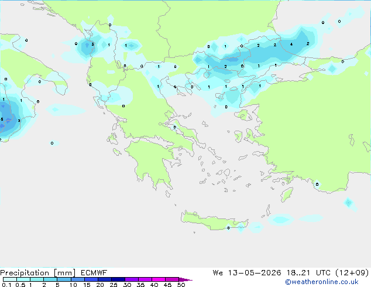The height and width of the screenshot is (287, 371).
Task: Click the 'ECMWF' model label
Action: 94,273
